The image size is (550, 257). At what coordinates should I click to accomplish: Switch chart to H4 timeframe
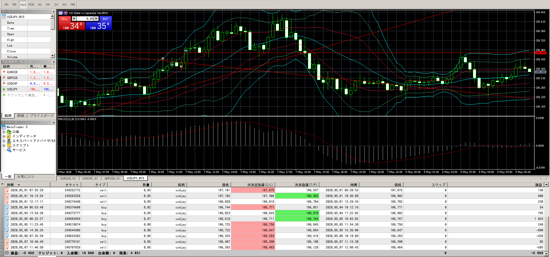click(48, 5)
